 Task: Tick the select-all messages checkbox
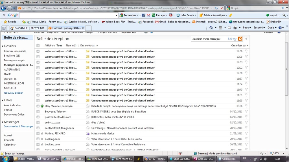[x=38, y=46]
